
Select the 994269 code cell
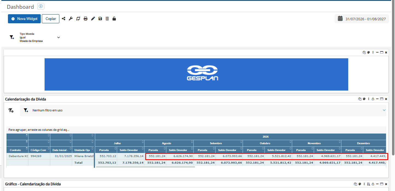[x=39, y=156]
